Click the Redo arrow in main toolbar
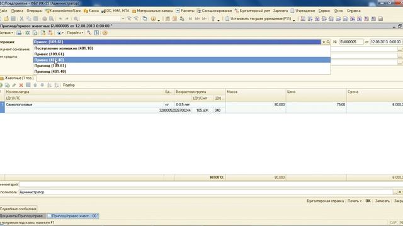Viewport: 403px width, 226px height. pos(67,19)
